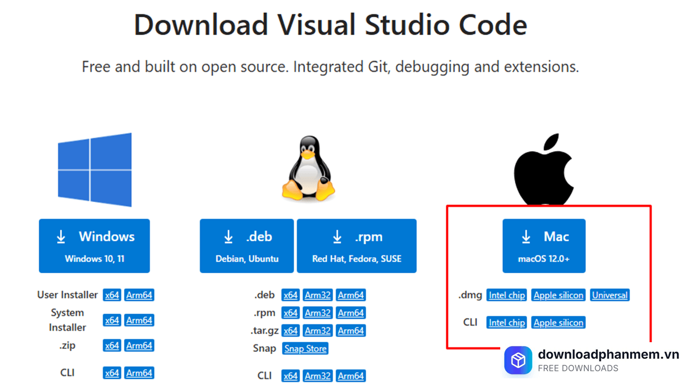The width and height of the screenshot is (690, 388).
Task: Download the .rpm package for Red Hat
Action: point(357,246)
